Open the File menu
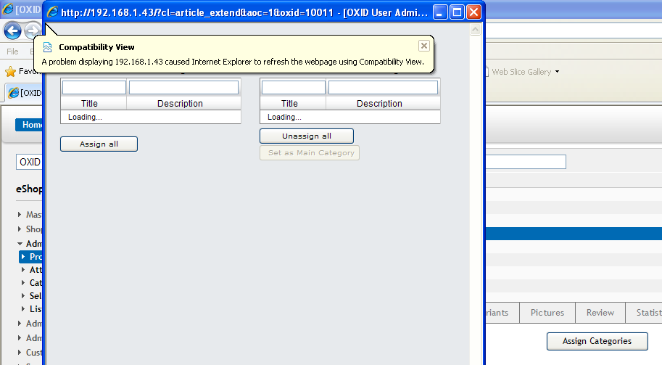The height and width of the screenshot is (365, 662). (x=12, y=52)
